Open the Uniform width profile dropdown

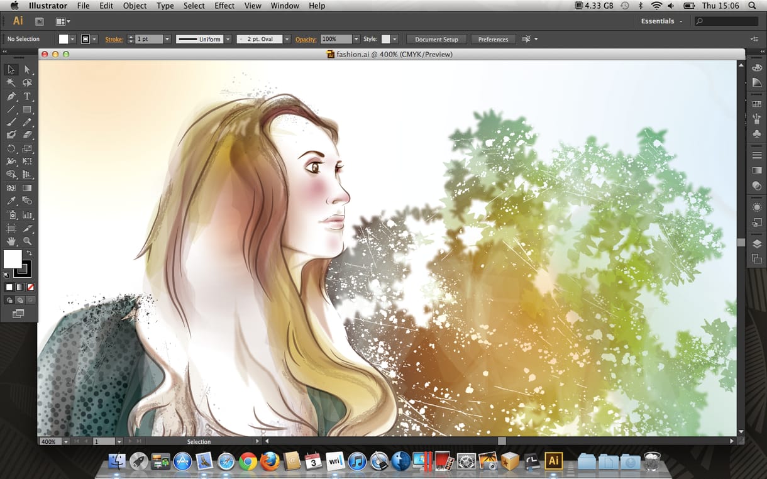[228, 39]
